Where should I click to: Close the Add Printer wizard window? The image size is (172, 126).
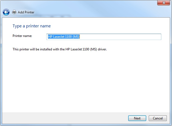point(164,3)
